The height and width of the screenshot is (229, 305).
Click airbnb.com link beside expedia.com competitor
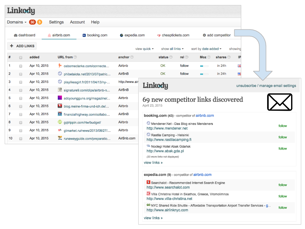[x=202, y=174]
